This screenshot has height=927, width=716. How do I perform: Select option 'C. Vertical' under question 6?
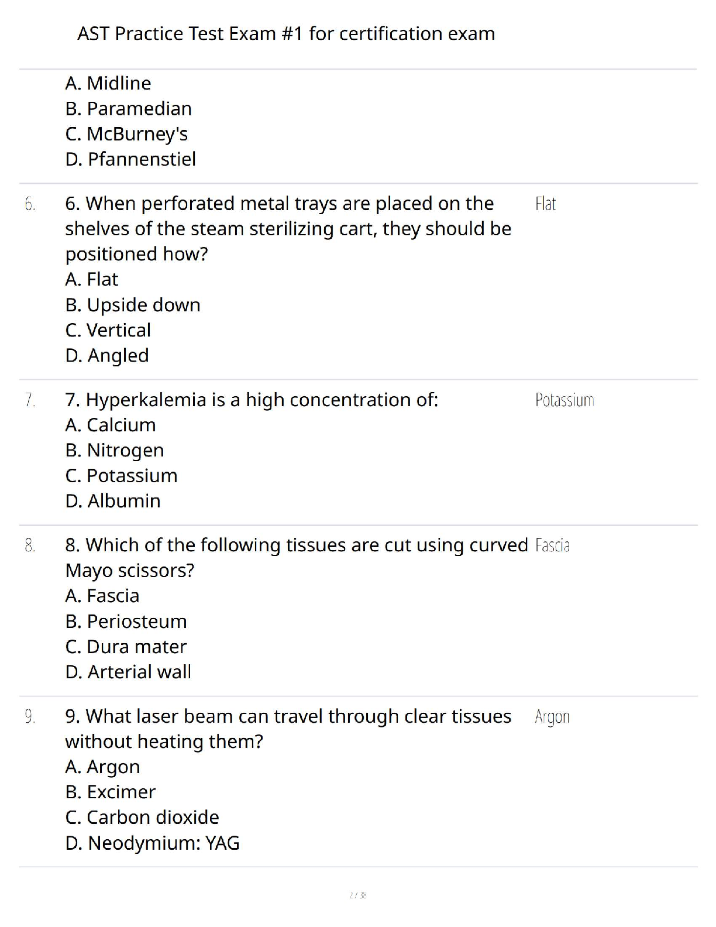pyautogui.click(x=108, y=331)
